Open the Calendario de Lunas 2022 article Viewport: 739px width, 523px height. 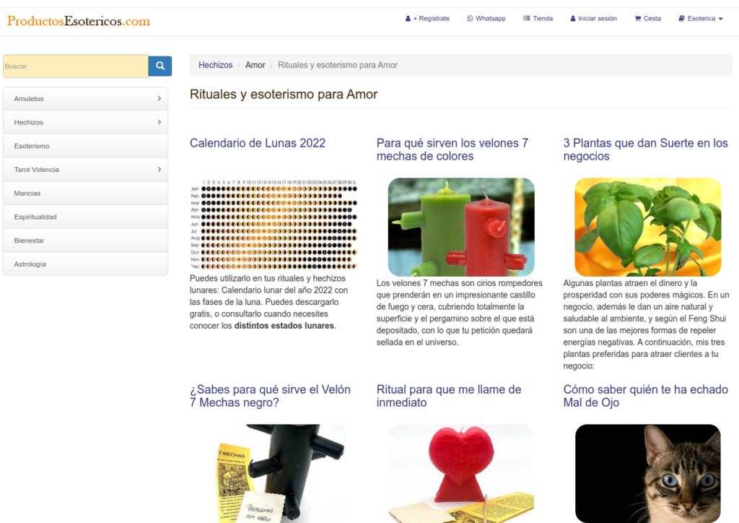coord(257,143)
